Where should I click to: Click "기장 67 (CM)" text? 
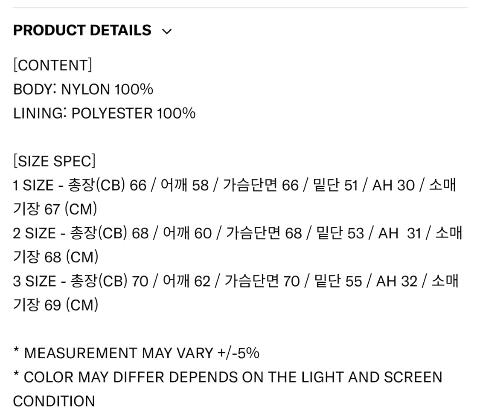click(55, 209)
